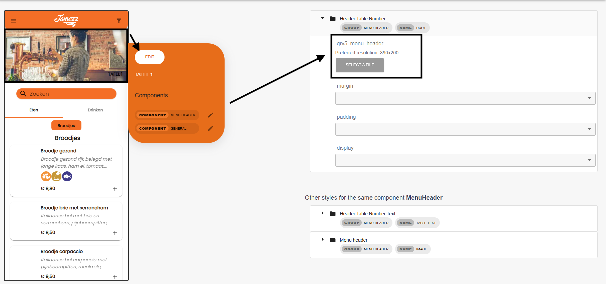Click the fish allergen icon
The width and height of the screenshot is (606, 284).
point(67,176)
